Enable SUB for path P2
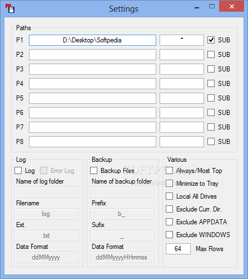Image resolution: width=248 pixels, height=279 pixels. (211, 55)
